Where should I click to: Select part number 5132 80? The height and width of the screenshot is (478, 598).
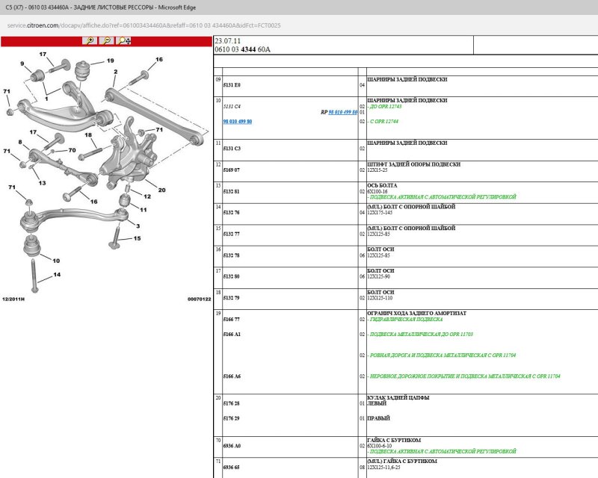[x=232, y=276]
